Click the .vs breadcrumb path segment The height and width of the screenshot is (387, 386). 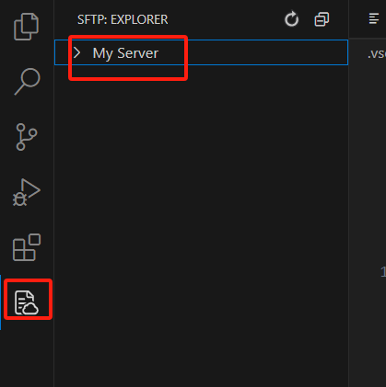point(377,54)
